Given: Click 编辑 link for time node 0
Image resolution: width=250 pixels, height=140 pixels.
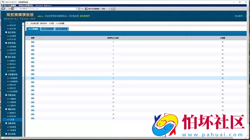Looking at the screenshot, I should tap(32, 42).
